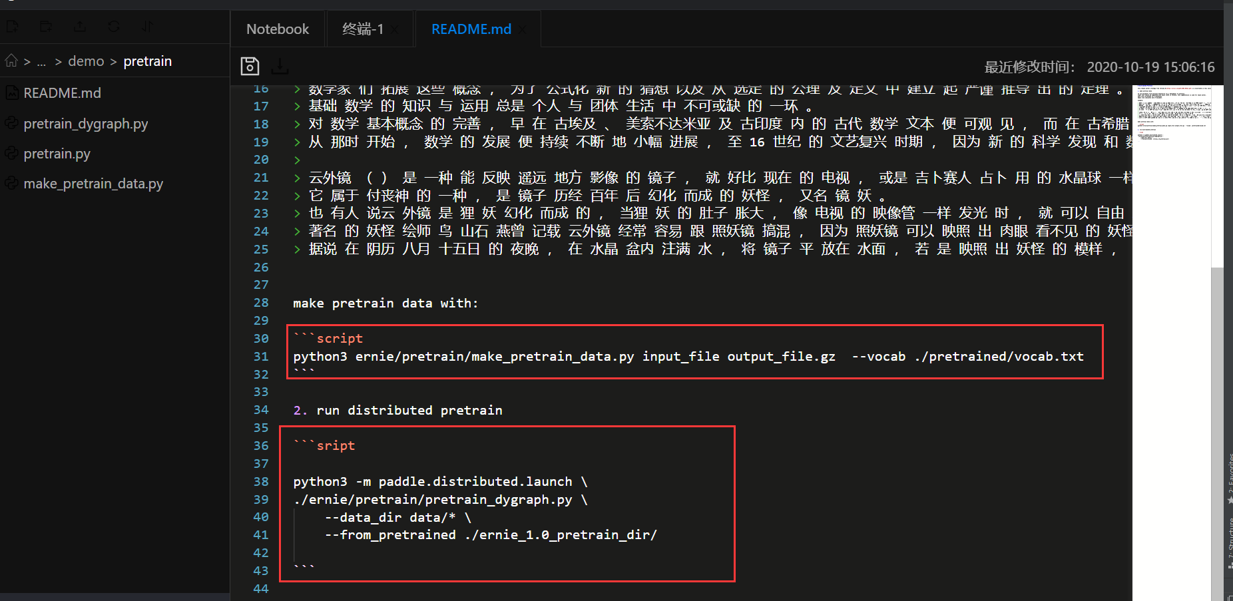Switch to the 终端-1 tab

coord(363,29)
